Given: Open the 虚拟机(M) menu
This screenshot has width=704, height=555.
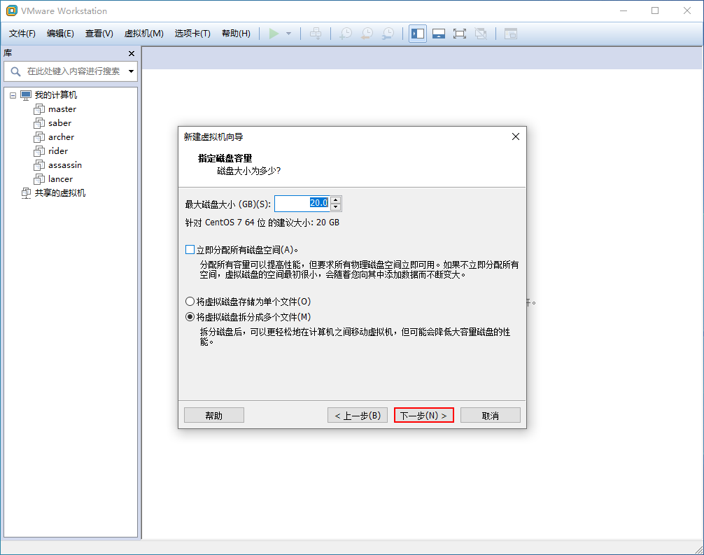Looking at the screenshot, I should click(x=143, y=33).
